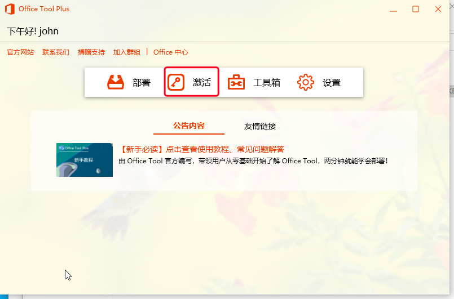Open the 加入群组 group link
Viewport: 454px width, 299px height.
pyautogui.click(x=126, y=52)
